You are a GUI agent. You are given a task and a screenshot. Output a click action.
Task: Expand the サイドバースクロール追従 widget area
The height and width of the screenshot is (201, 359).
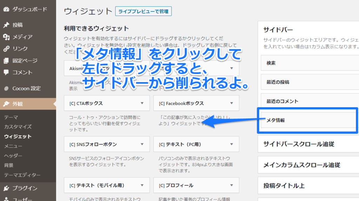pyautogui.click(x=299, y=144)
